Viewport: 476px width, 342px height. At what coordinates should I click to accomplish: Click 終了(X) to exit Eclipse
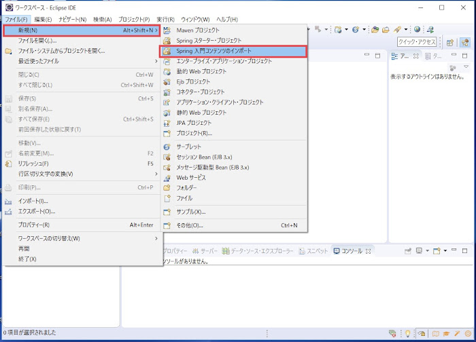[x=82, y=259]
